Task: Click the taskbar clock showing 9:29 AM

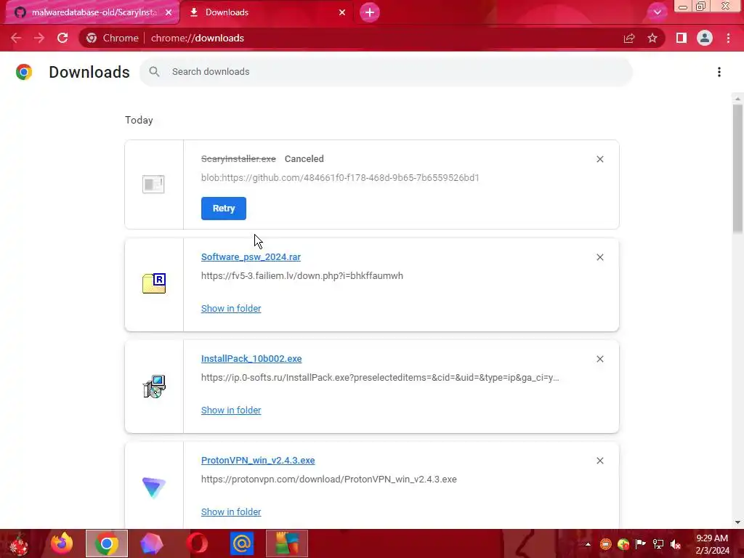Action: pos(712,544)
